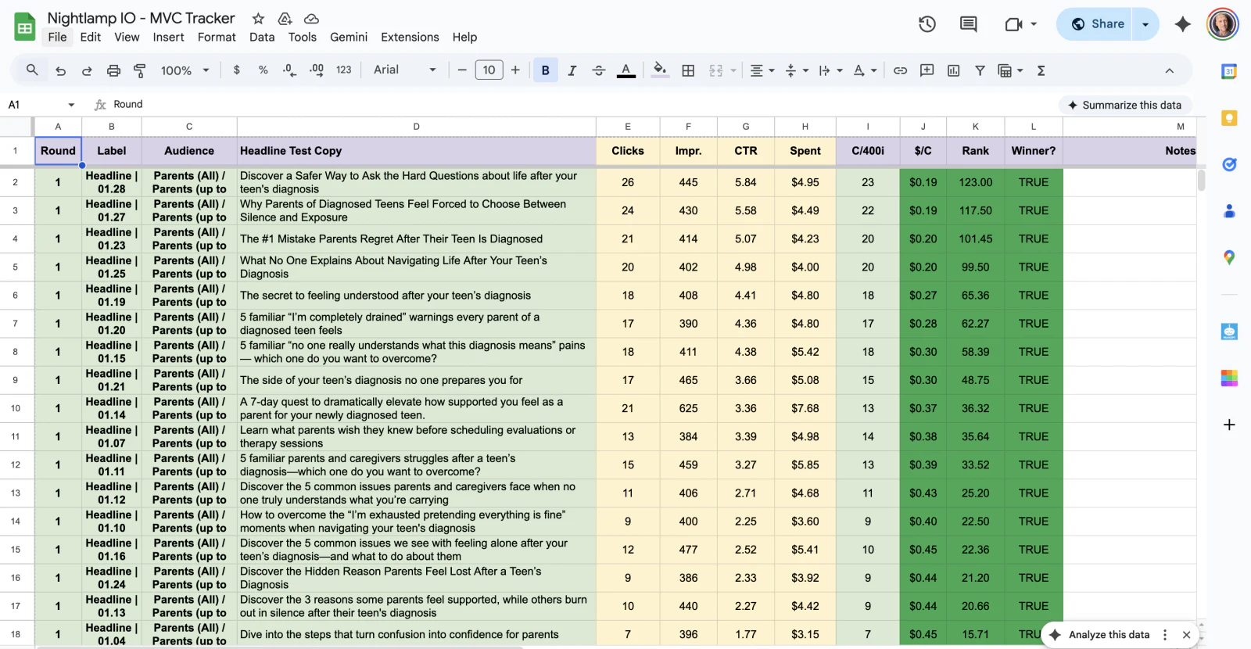1251x649 pixels.
Task: Open the functions sigma menu
Action: point(1041,70)
